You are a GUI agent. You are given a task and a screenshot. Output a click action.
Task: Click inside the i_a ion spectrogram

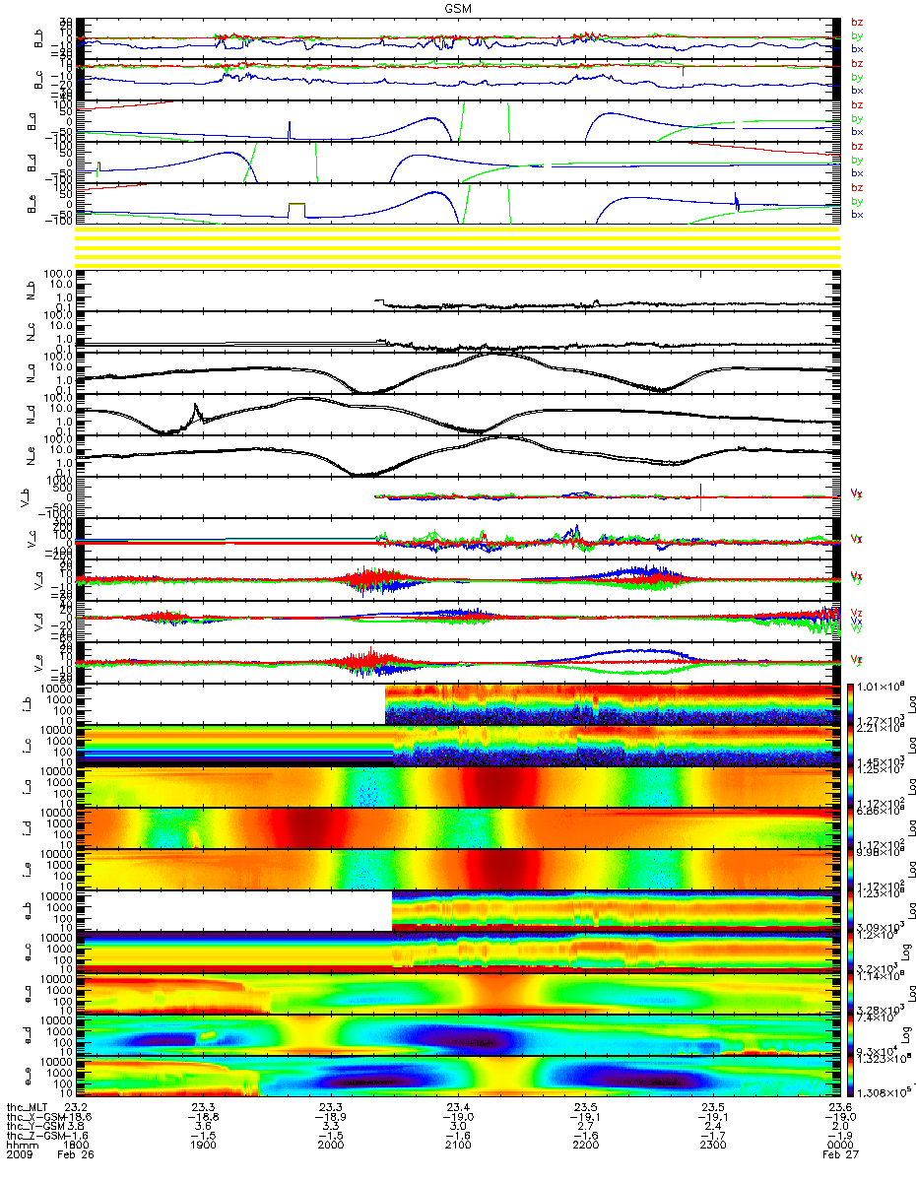click(458, 786)
